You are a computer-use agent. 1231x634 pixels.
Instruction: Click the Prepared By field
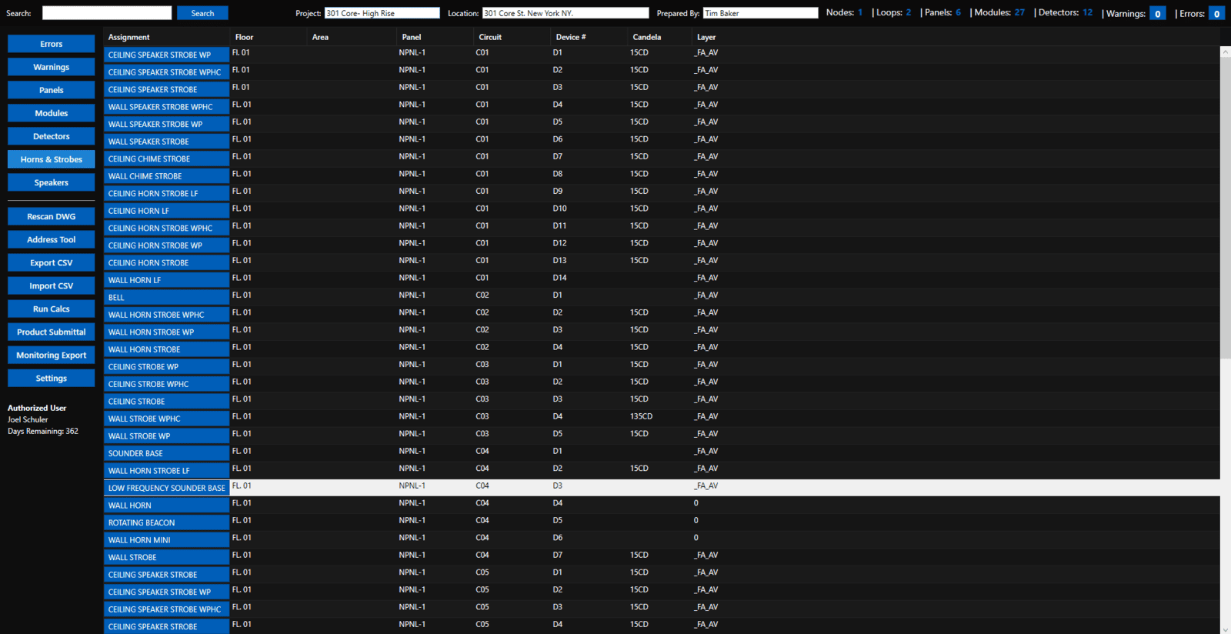[x=759, y=13]
